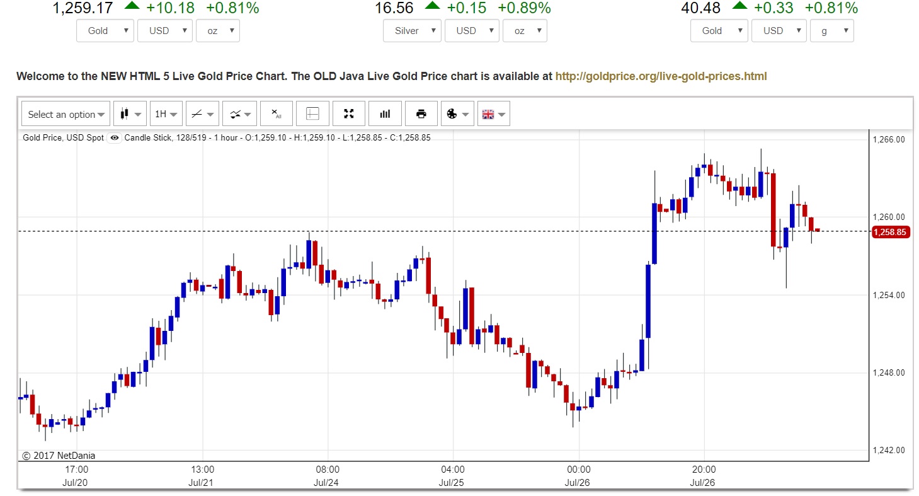
Task: Open the first Gold metal dropdown
Action: [x=105, y=30]
